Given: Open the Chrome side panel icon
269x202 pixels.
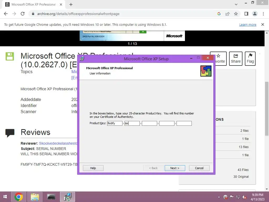Looking at the screenshot, I should coord(246,14).
